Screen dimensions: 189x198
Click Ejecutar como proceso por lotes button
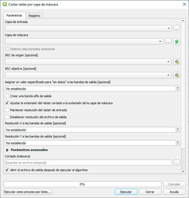click(28, 192)
